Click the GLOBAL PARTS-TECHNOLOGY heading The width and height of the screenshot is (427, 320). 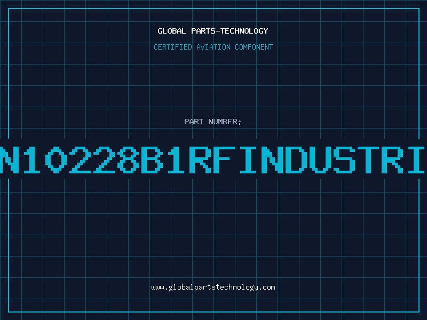[213, 31]
